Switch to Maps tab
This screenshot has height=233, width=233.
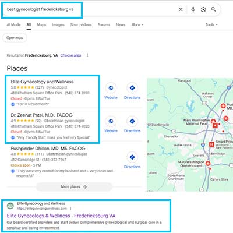tap(41, 24)
